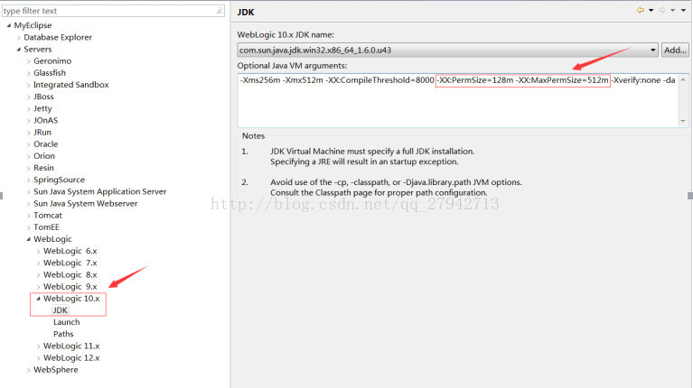The width and height of the screenshot is (693, 388).
Task: Expand the WebLogic 11.x node
Action: (x=38, y=346)
